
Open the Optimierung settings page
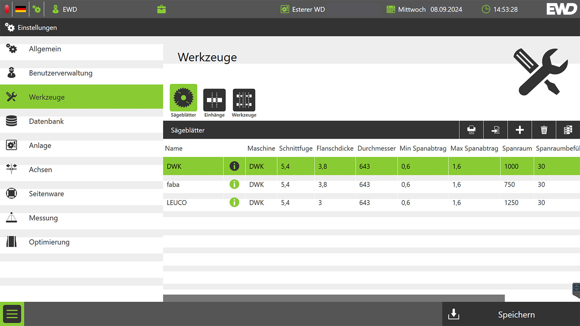pos(49,242)
